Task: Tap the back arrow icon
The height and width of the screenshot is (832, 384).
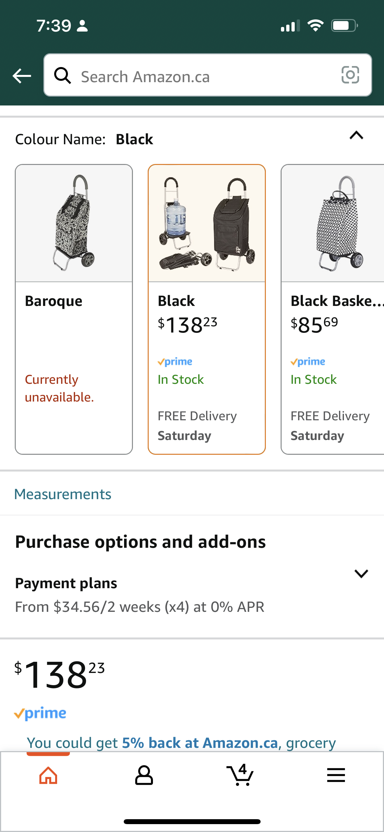Action: (22, 76)
